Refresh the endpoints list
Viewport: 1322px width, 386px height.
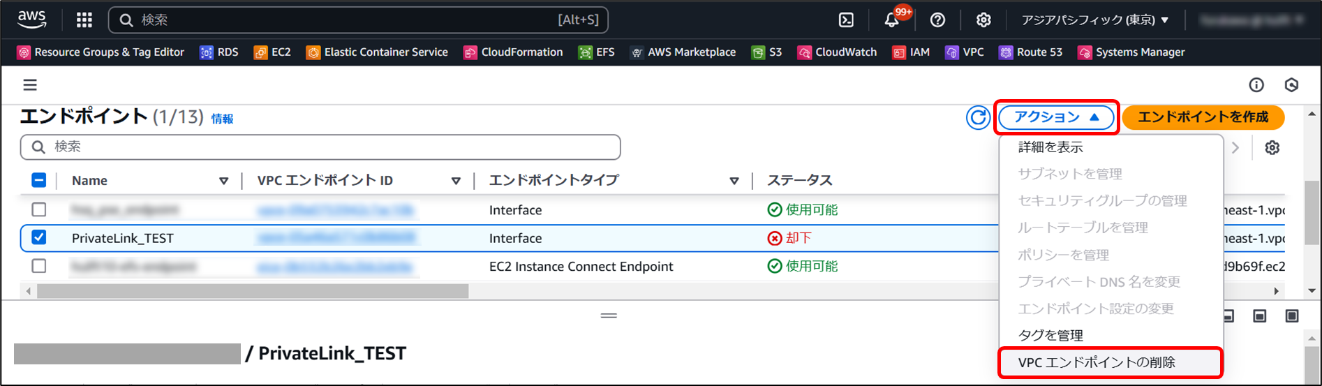click(978, 117)
